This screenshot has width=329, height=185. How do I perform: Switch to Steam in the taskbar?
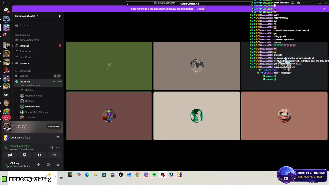tap(171, 175)
